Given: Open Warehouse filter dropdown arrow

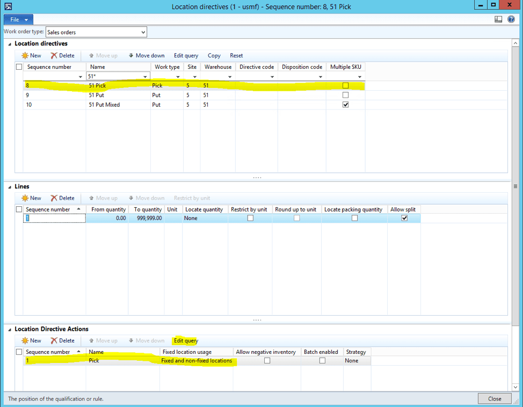Looking at the screenshot, I should coord(230,77).
